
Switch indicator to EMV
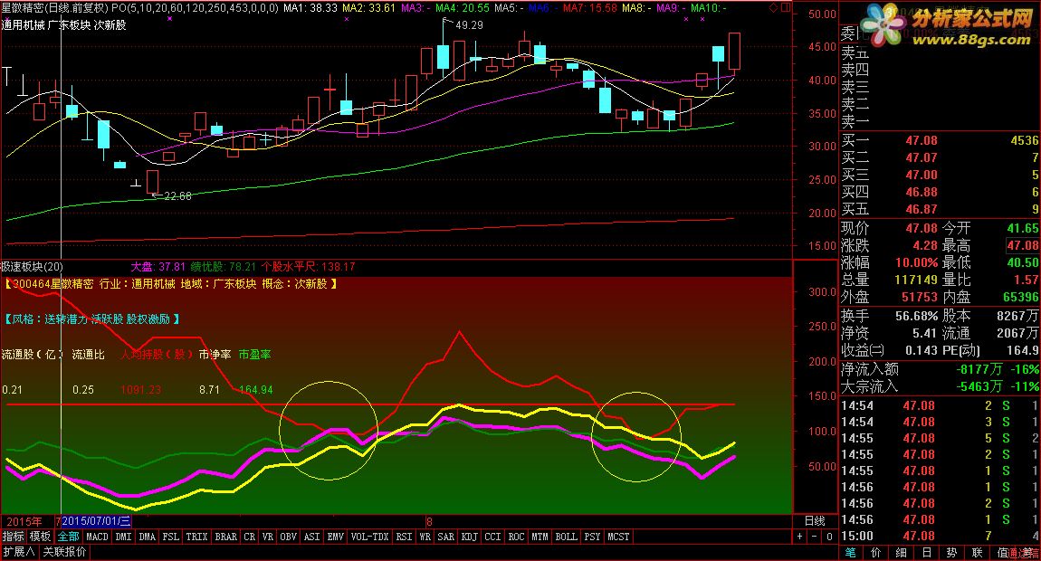335,537
